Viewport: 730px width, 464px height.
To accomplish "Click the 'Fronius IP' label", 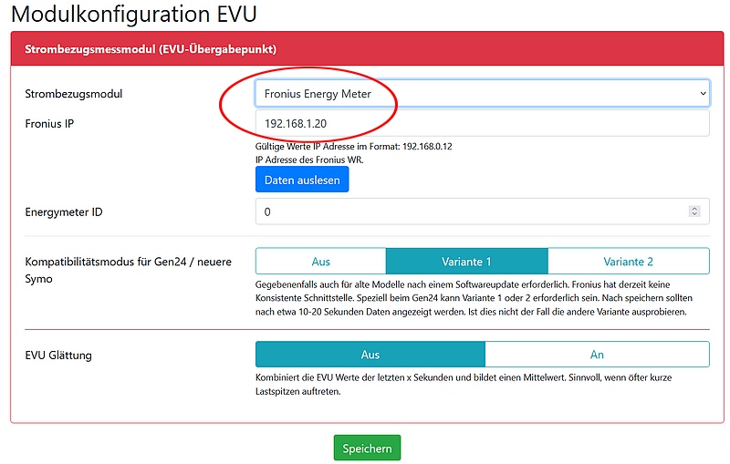I will (x=49, y=124).
